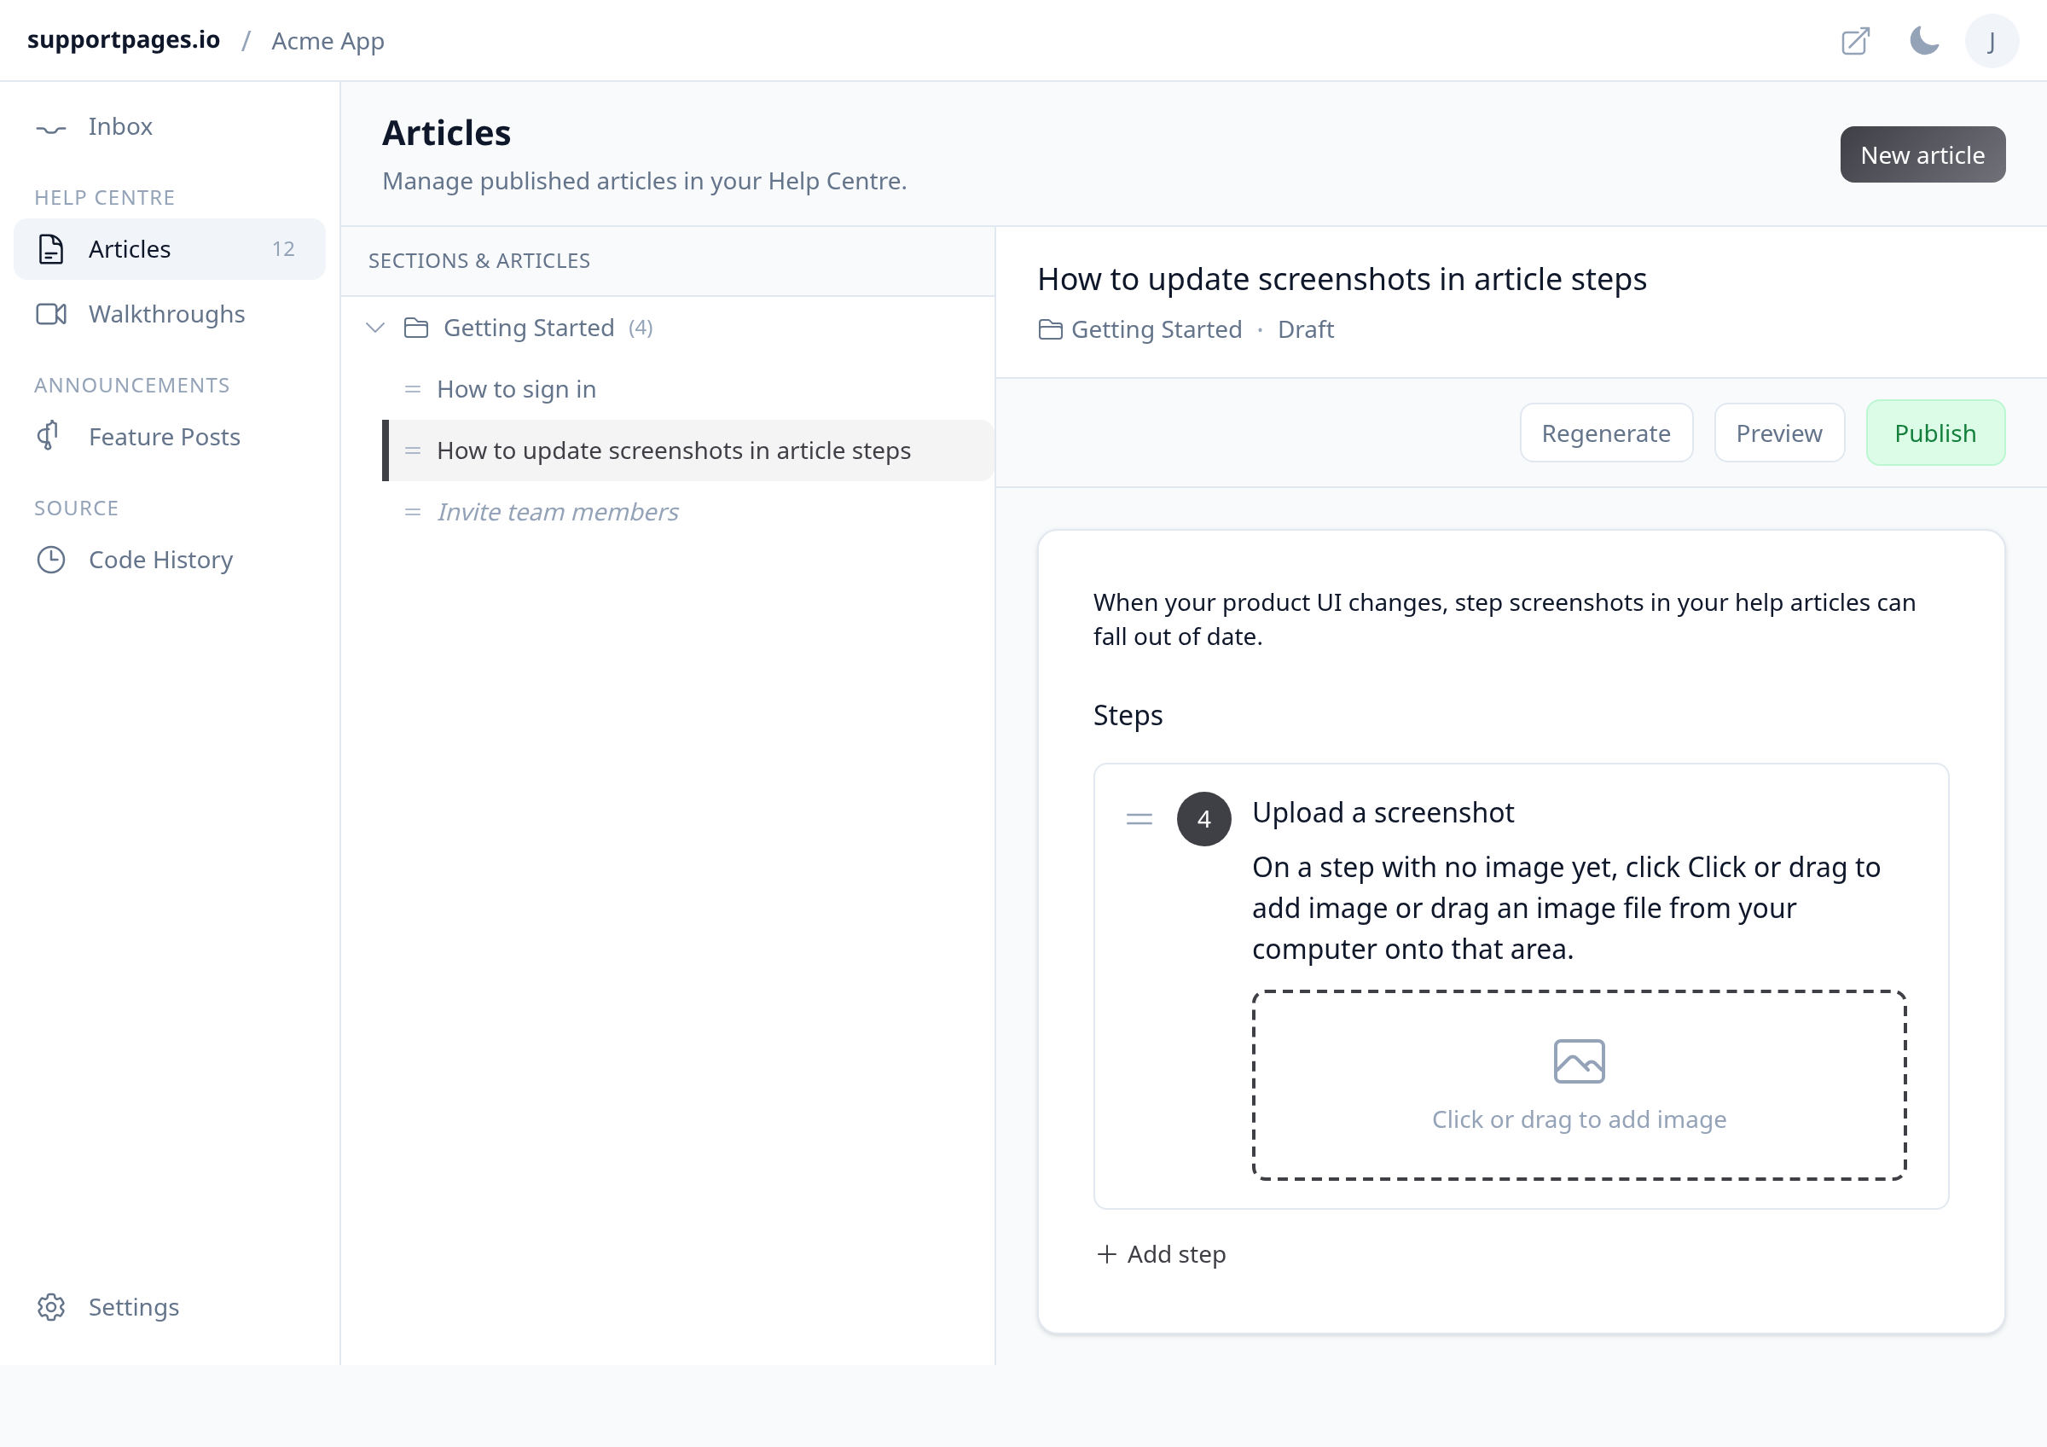The height and width of the screenshot is (1447, 2047).
Task: Click the folder icon in the article breadcrumb
Action: 1051,330
